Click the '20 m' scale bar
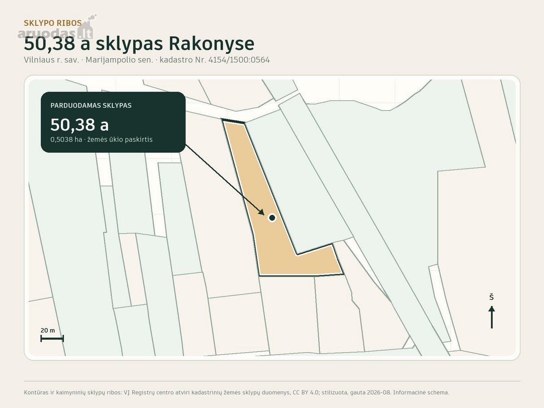The height and width of the screenshot is (408, 544). pyautogui.click(x=52, y=335)
